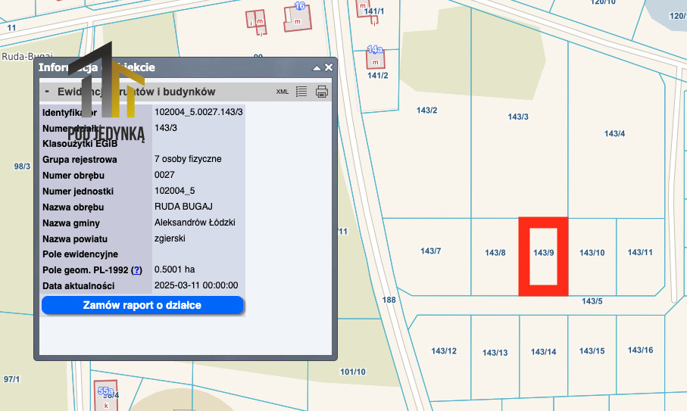This screenshot has height=411, width=687.
Task: Open the list view icon beside XML
Action: click(x=301, y=92)
